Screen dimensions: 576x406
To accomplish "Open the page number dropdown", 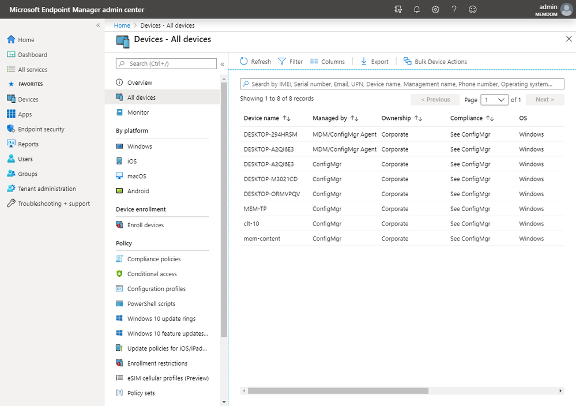I will [495, 100].
